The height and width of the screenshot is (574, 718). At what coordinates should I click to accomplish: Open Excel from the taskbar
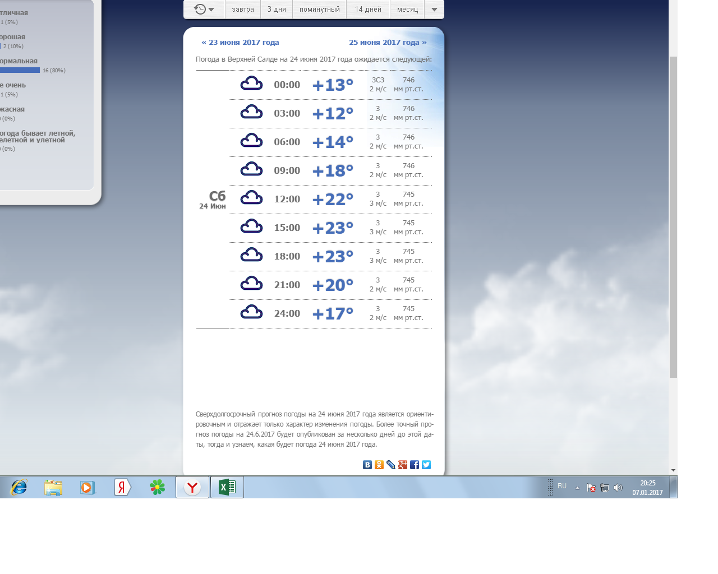pyautogui.click(x=227, y=487)
